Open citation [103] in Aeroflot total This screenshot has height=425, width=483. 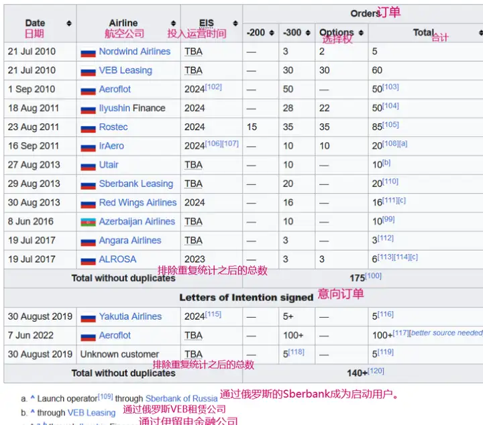(x=390, y=86)
